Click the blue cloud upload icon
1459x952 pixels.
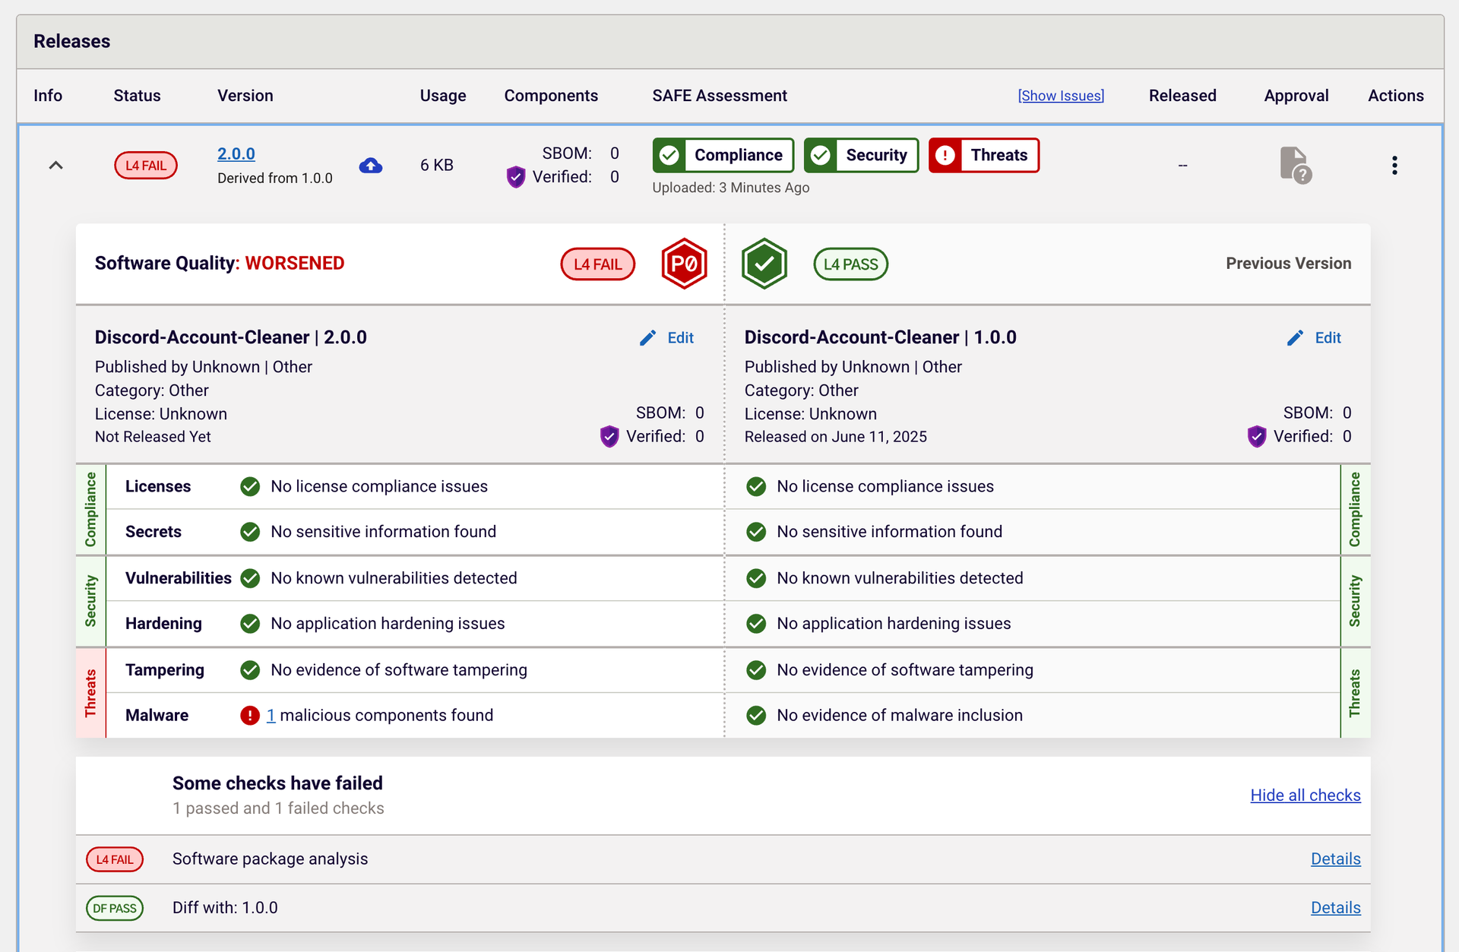pyautogui.click(x=371, y=166)
